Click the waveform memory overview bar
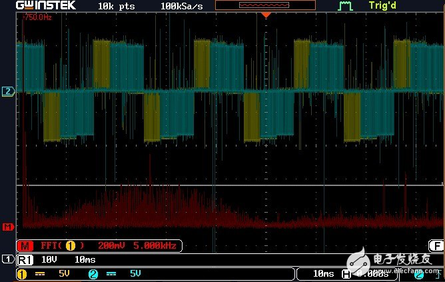This screenshot has width=445, height=282. [266, 5]
